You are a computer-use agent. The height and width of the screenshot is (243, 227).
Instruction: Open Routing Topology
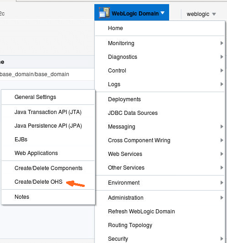point(130,225)
